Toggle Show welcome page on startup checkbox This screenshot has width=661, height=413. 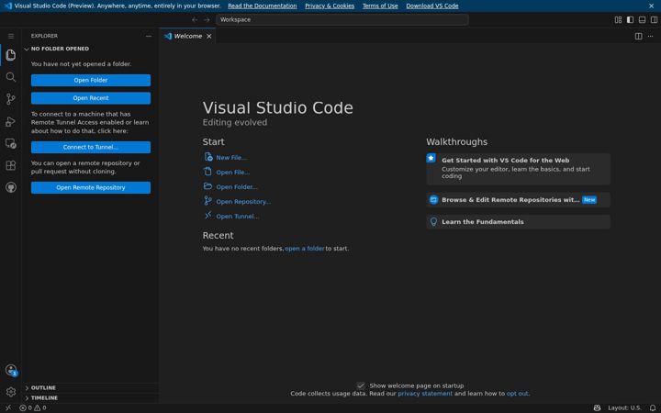point(361,385)
